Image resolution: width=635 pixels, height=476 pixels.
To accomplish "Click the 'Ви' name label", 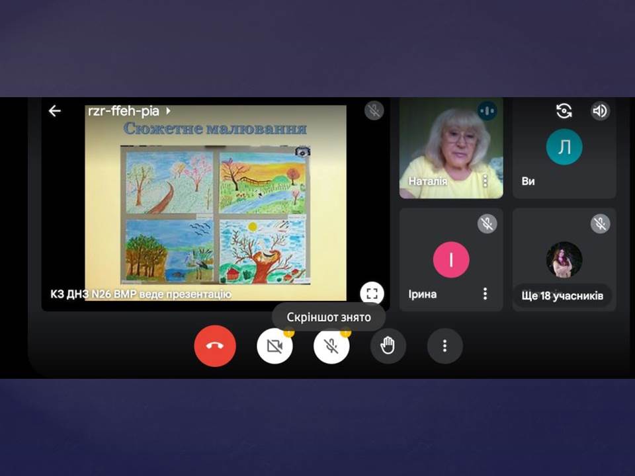I will coord(528,181).
